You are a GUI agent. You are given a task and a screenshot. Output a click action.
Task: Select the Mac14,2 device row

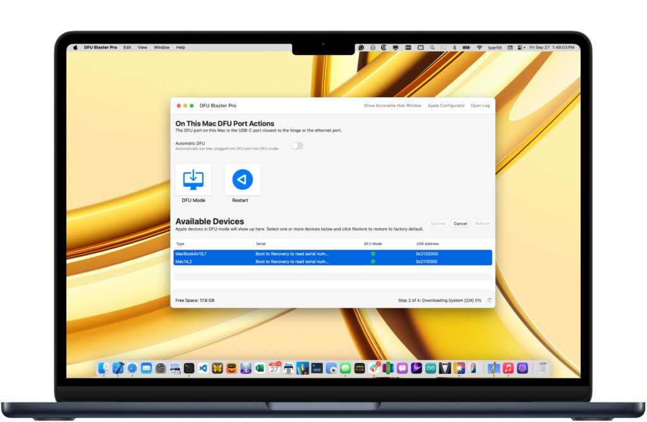[332, 262]
